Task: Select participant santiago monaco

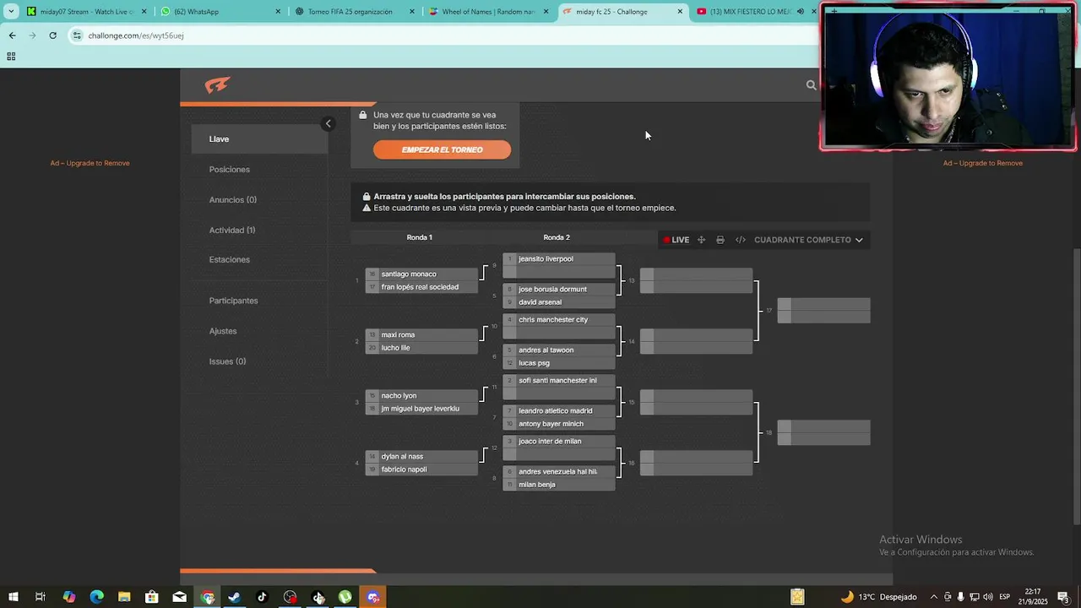Action: point(421,274)
